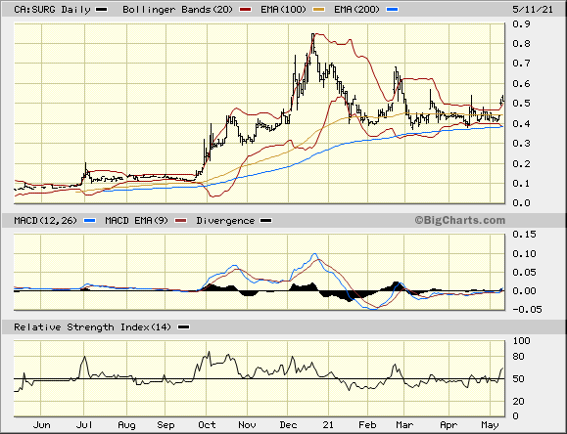The image size is (567, 434).
Task: Click the Divergence legend label
Action: tap(225, 221)
